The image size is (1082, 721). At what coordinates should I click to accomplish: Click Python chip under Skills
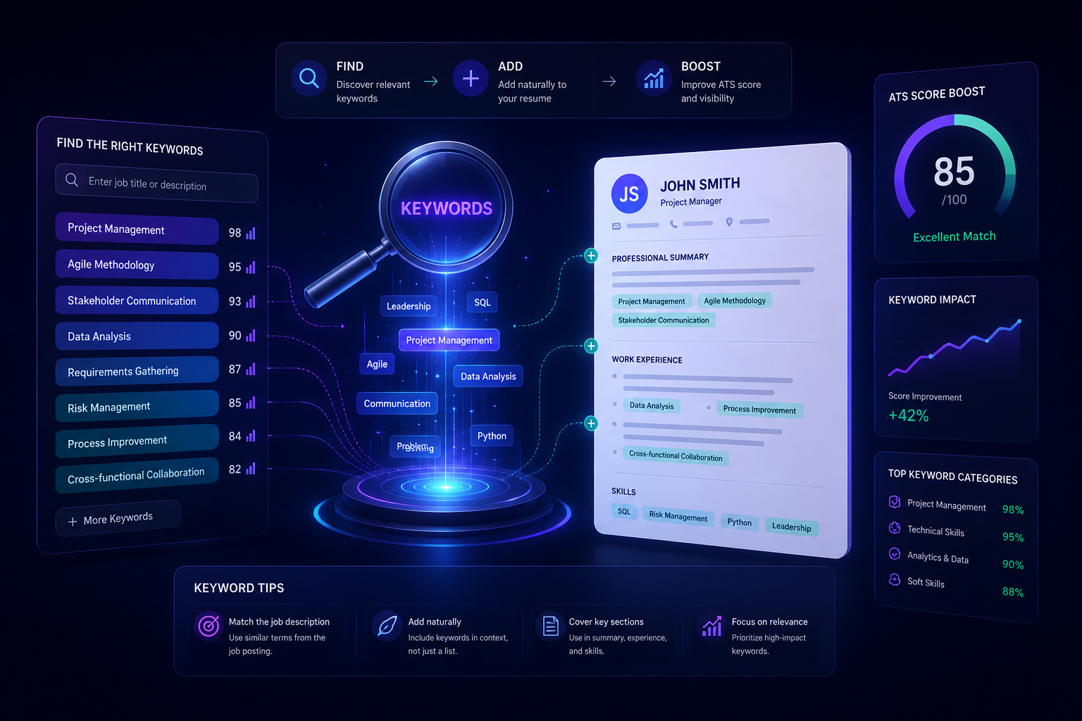tap(740, 522)
